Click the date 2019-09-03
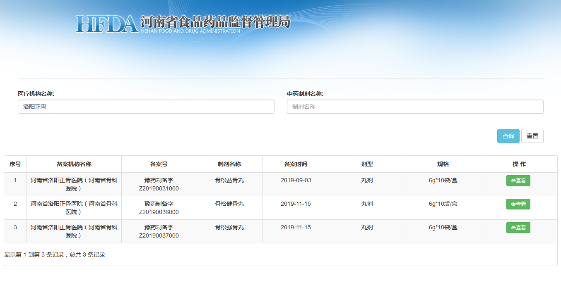This screenshot has height=283, width=561. click(296, 180)
